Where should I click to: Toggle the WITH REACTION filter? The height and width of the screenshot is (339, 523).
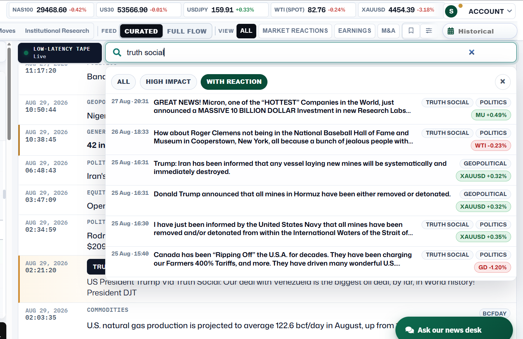234,82
